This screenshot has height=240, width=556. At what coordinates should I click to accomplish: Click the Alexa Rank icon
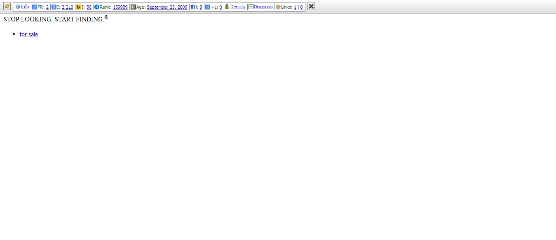click(x=97, y=7)
